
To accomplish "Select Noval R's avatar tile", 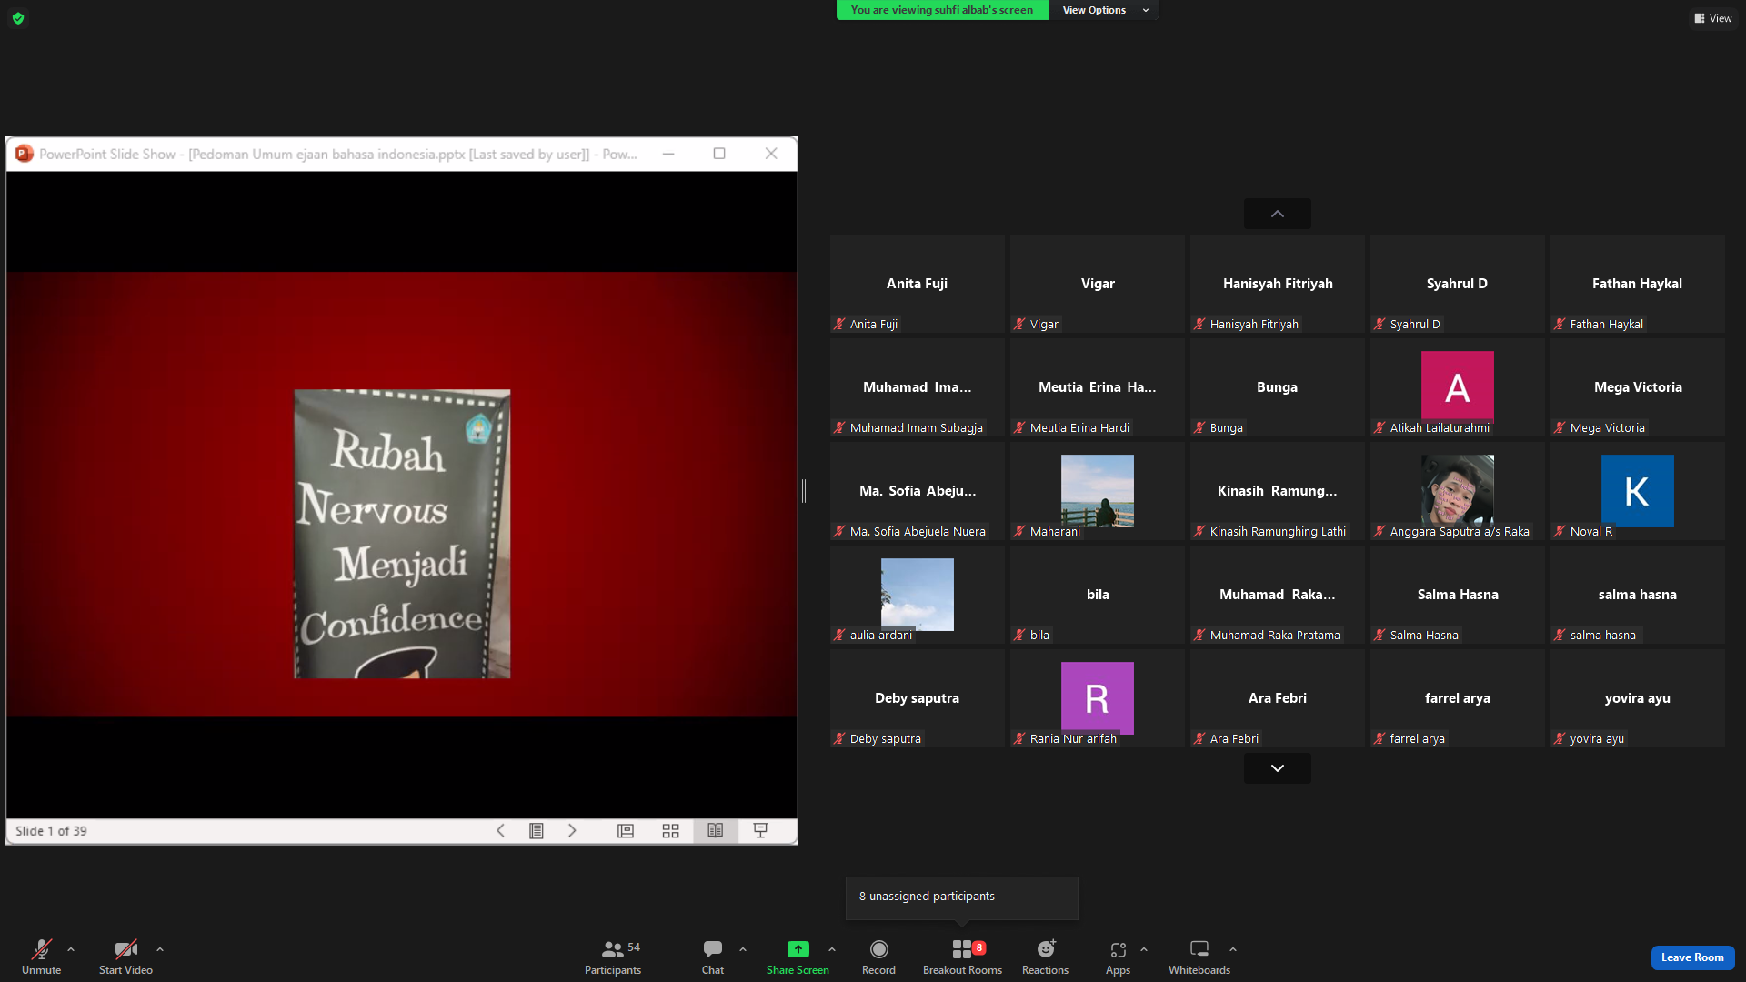I will coord(1638,491).
